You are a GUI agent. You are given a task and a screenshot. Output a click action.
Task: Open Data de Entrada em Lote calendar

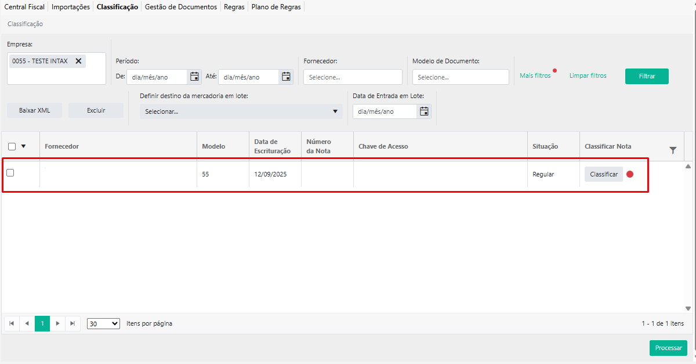(x=424, y=111)
